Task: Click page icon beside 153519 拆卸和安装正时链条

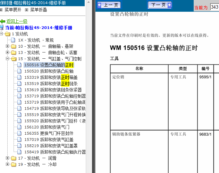Action: 19,84
